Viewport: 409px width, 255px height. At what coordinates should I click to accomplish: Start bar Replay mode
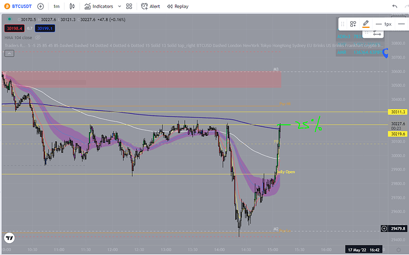178,7
